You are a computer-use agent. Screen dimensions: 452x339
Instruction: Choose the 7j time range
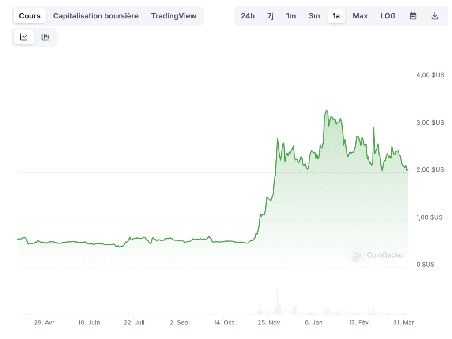coord(271,16)
